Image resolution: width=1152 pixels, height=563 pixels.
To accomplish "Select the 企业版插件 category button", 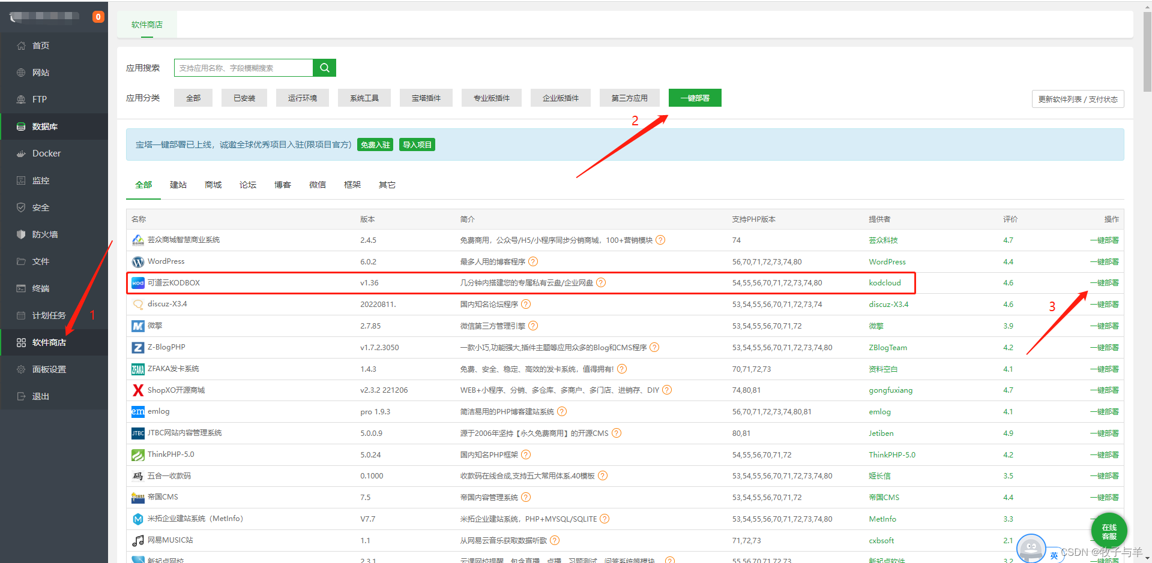I will tap(561, 98).
